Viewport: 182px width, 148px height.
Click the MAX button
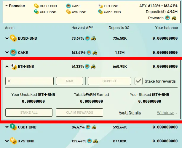pos(70,81)
